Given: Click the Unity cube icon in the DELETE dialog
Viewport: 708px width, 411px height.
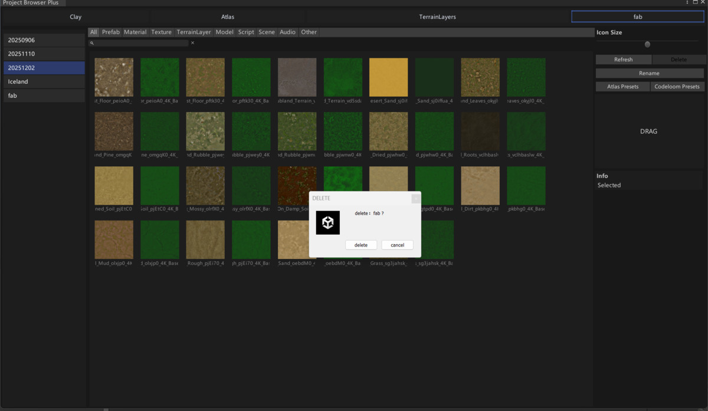Looking at the screenshot, I should click(x=327, y=222).
